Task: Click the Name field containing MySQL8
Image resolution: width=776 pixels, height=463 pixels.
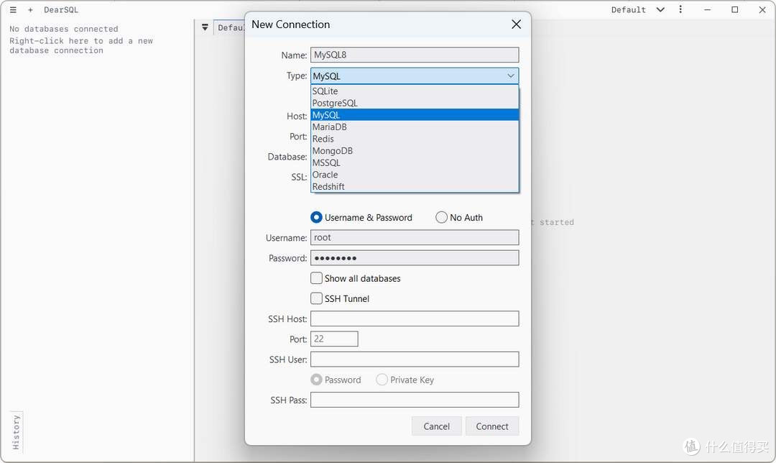Action: click(415, 55)
